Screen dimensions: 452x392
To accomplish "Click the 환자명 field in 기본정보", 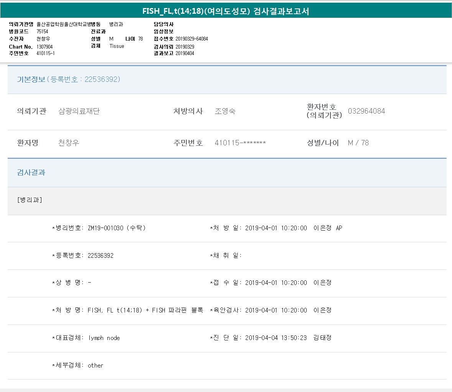I will [x=69, y=143].
